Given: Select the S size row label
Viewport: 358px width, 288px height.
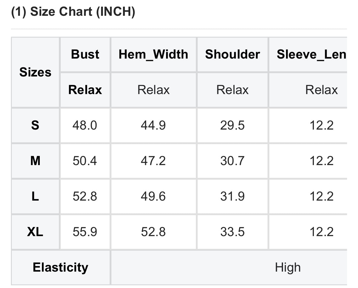Looking at the screenshot, I should click(35, 125).
